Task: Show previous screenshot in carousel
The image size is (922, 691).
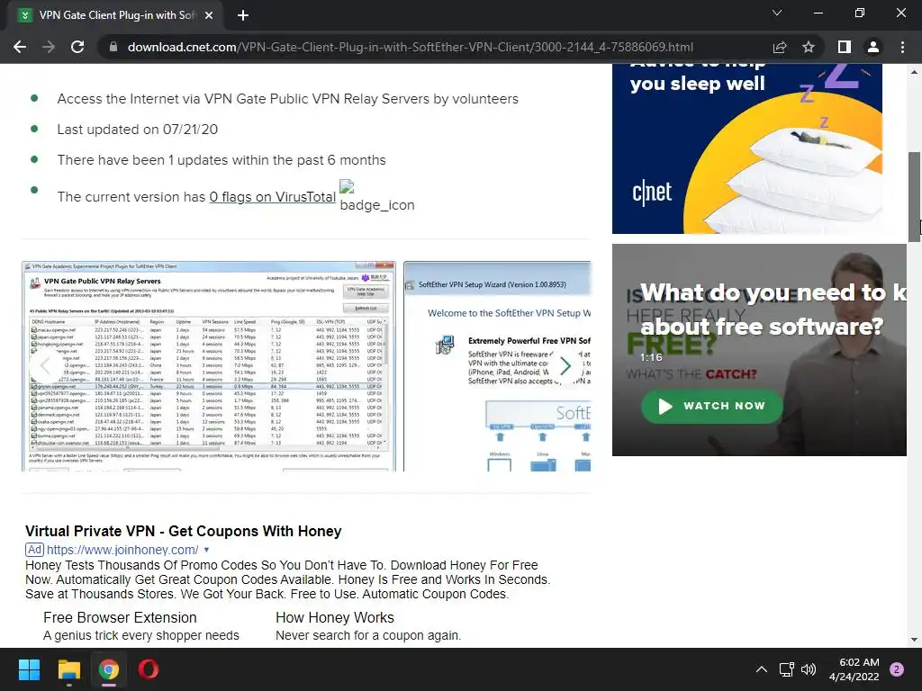Action: 46,366
